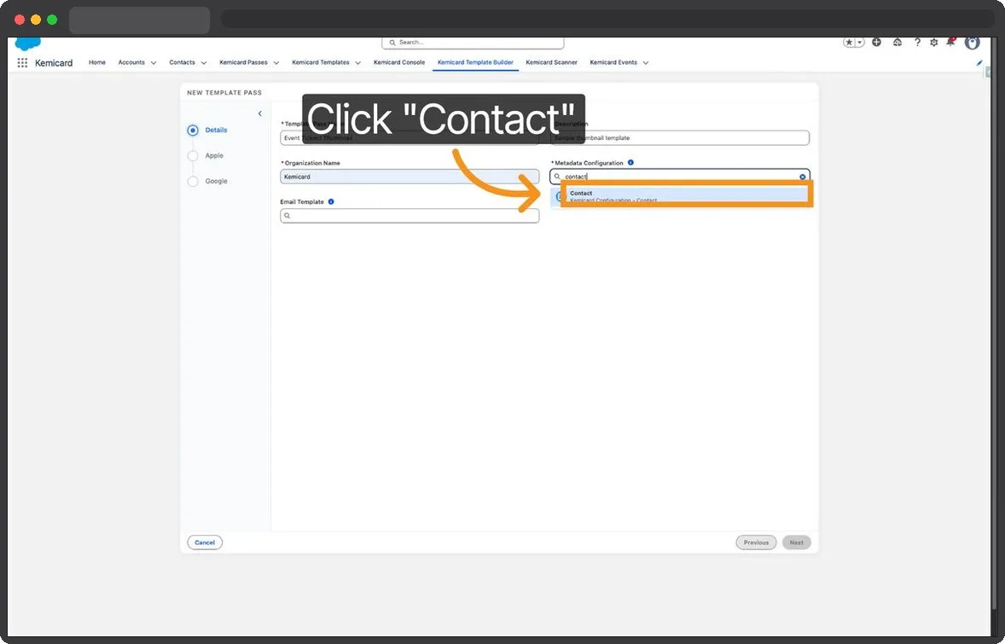Screen dimensions: 1005x644
Task: Open the favorites list dropdown arrow
Action: tap(860, 43)
